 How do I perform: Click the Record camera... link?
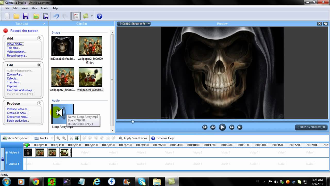(17, 56)
